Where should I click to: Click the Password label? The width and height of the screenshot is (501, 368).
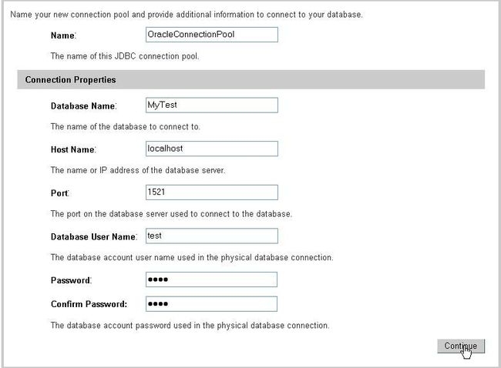(x=71, y=280)
